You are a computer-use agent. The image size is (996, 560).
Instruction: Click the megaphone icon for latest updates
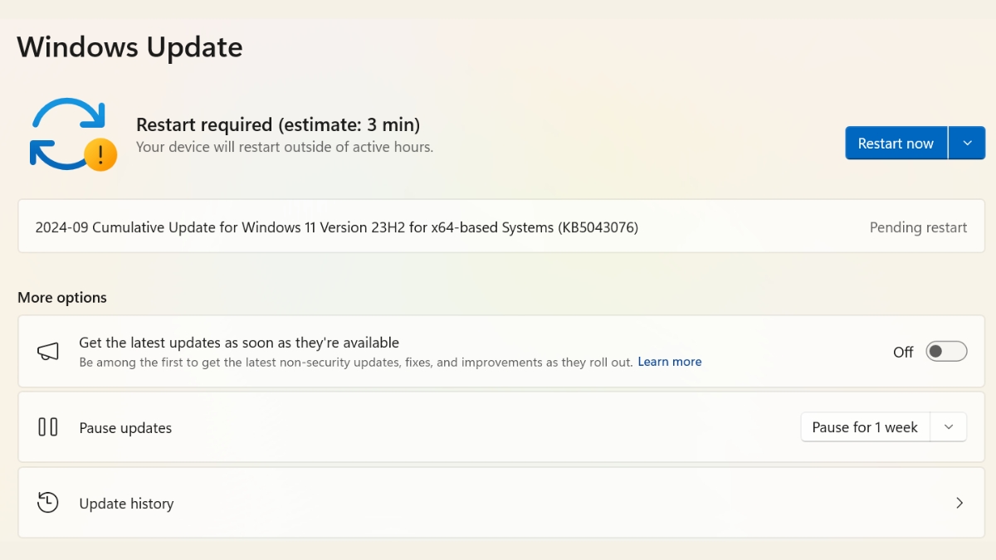point(48,352)
